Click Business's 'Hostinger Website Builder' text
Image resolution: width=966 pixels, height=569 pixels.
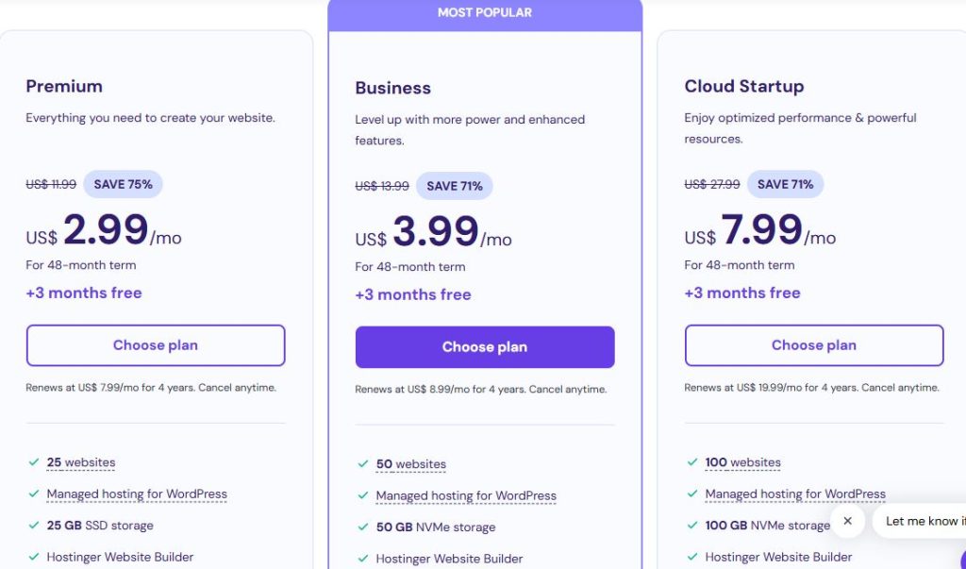(449, 560)
